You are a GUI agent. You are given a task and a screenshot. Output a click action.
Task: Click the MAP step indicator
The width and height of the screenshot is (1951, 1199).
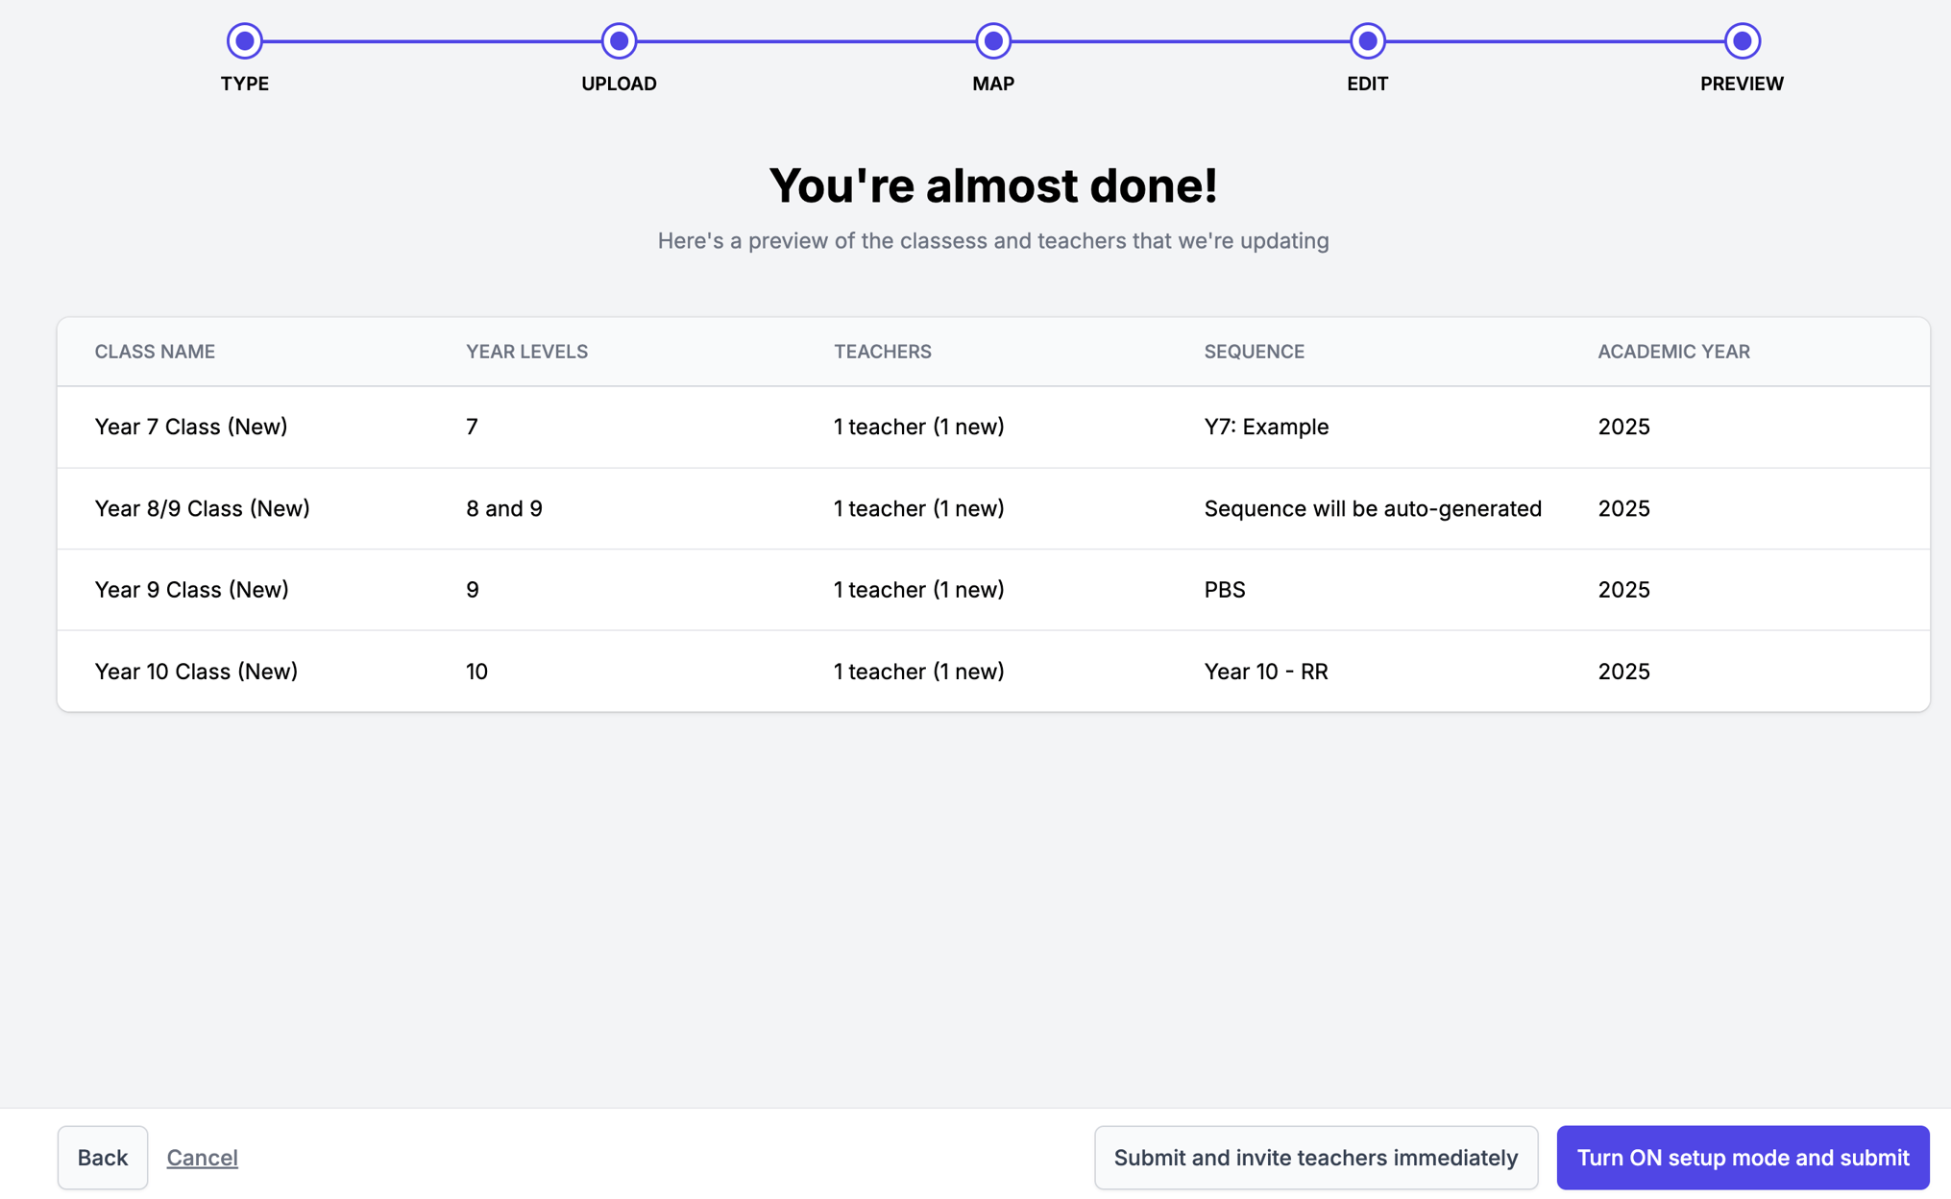(x=993, y=40)
